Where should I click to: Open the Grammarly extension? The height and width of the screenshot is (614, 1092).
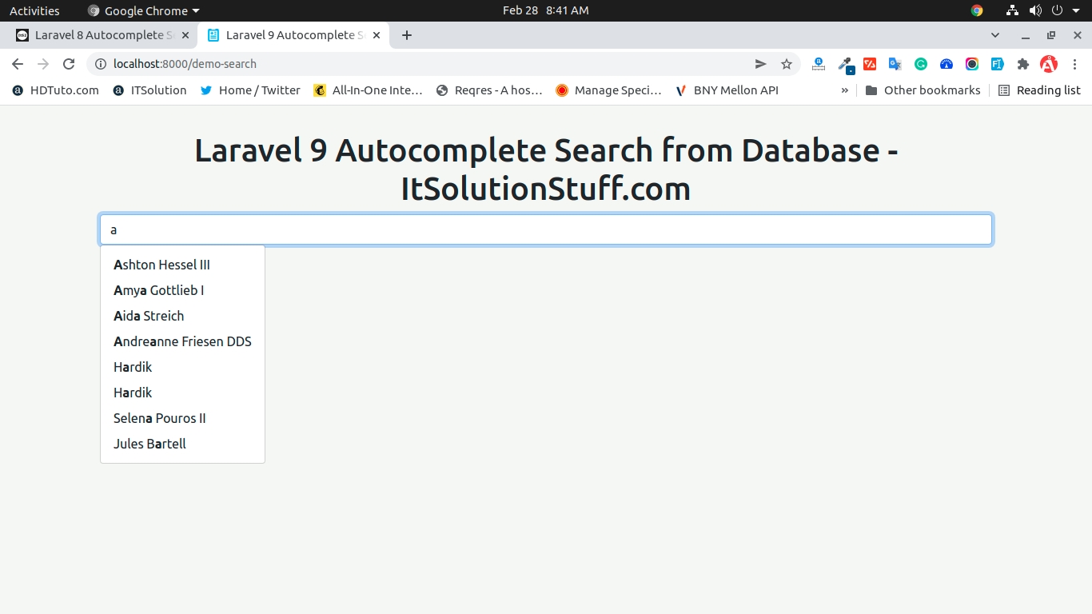coord(921,64)
